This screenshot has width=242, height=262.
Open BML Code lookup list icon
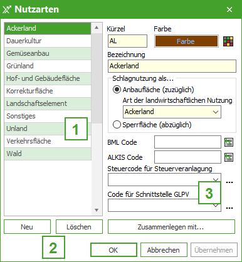point(229,142)
